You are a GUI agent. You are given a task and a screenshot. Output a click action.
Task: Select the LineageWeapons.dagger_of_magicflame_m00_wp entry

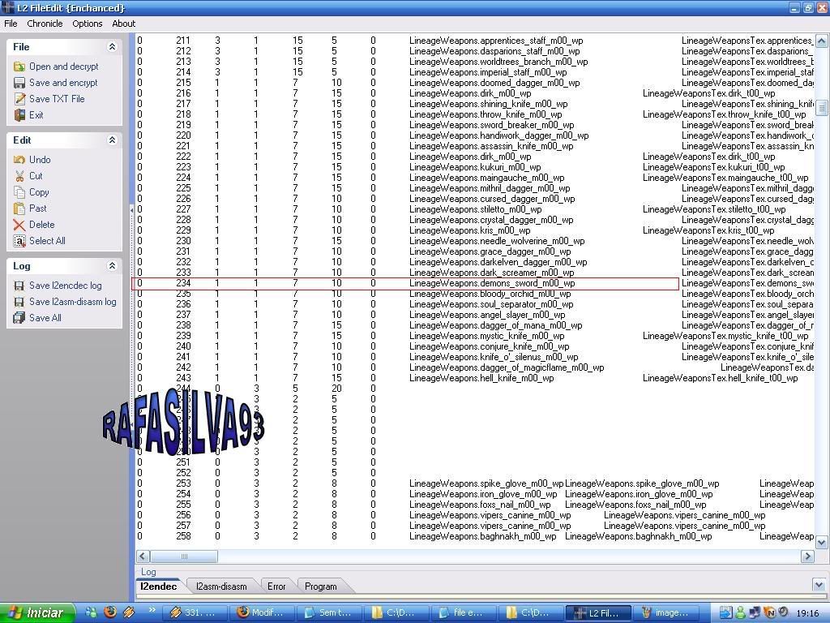[507, 367]
